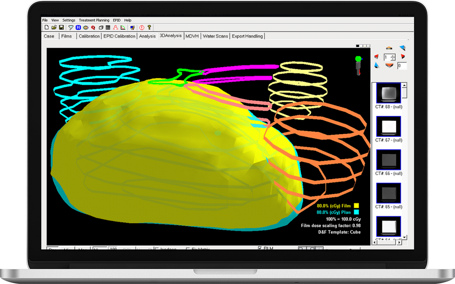455x284 pixels.
Task: Switch to the MDVH tab
Action: coord(192,36)
